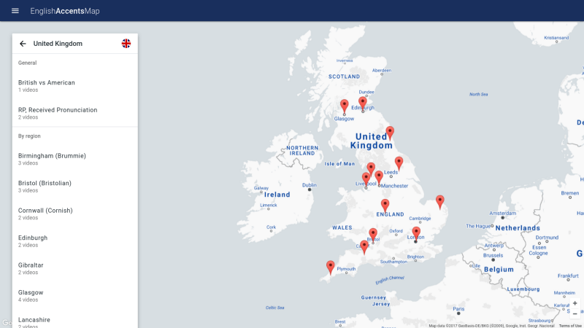Click the pin at Manchester
Viewport: 584px width, 328px height.
pos(379,176)
